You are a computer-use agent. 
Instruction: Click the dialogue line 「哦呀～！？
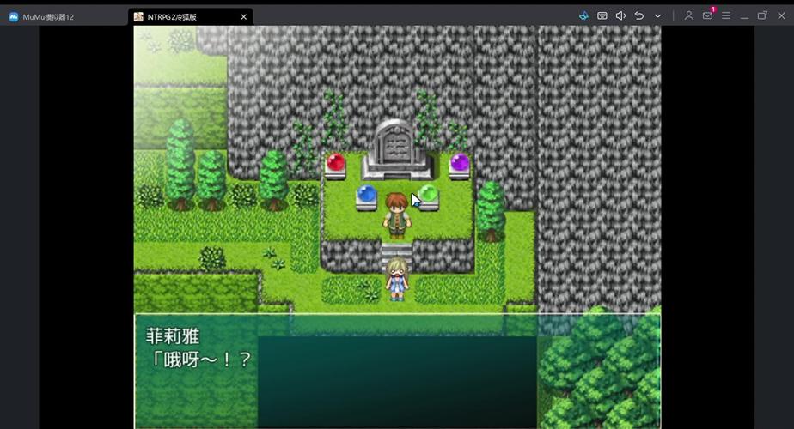pyautogui.click(x=200, y=360)
